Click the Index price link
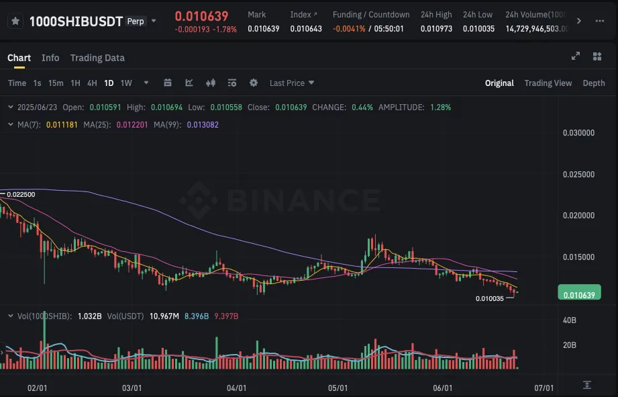618x397 pixels. click(304, 15)
